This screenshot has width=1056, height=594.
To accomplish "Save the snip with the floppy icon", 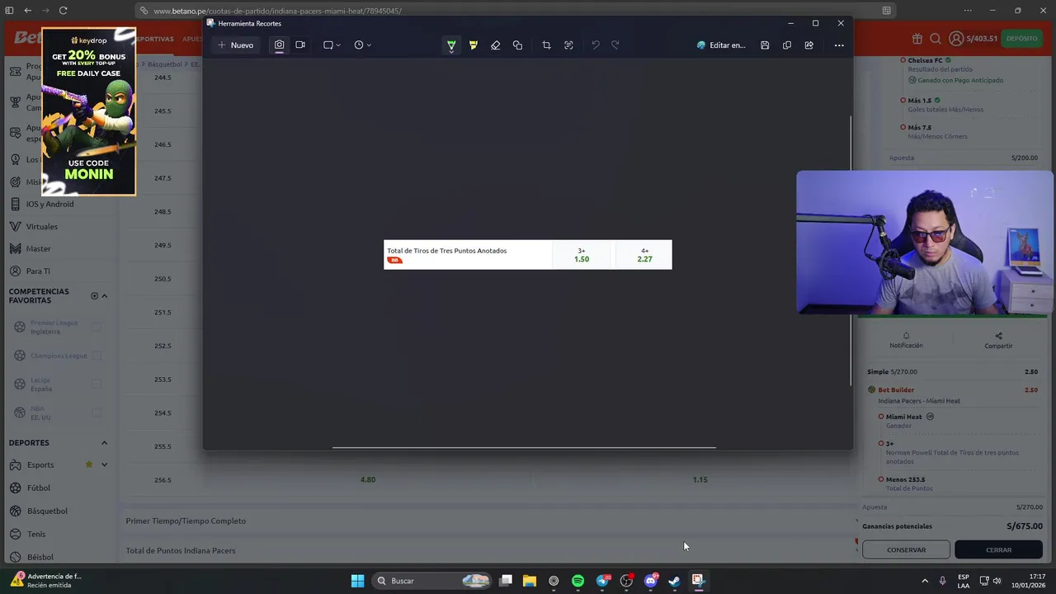I will 765,45.
